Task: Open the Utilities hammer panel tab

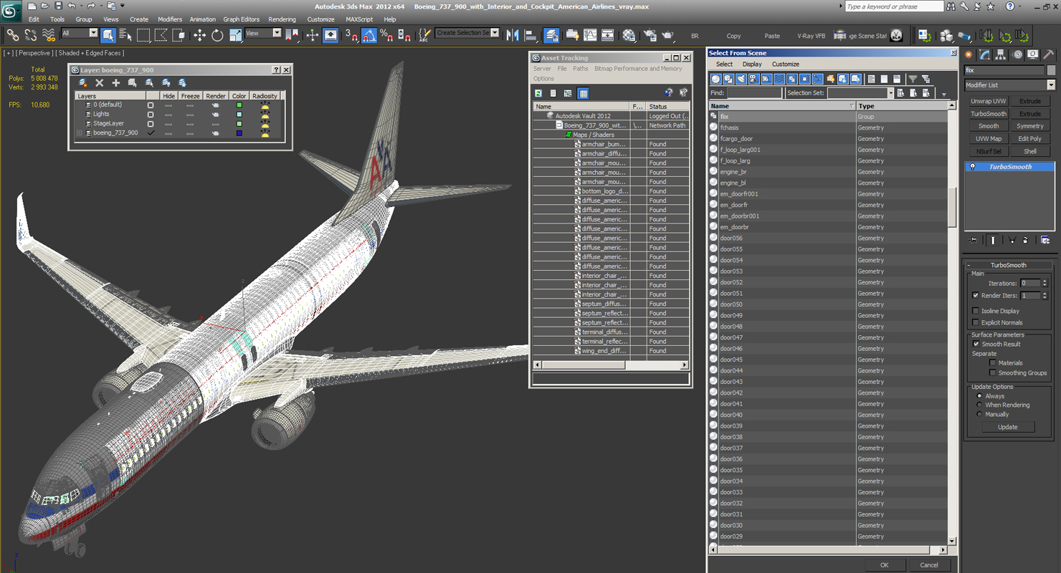Action: pyautogui.click(x=1048, y=54)
